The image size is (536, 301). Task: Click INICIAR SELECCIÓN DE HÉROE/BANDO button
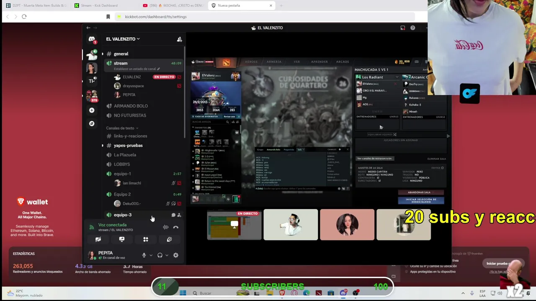pyautogui.click(x=421, y=200)
